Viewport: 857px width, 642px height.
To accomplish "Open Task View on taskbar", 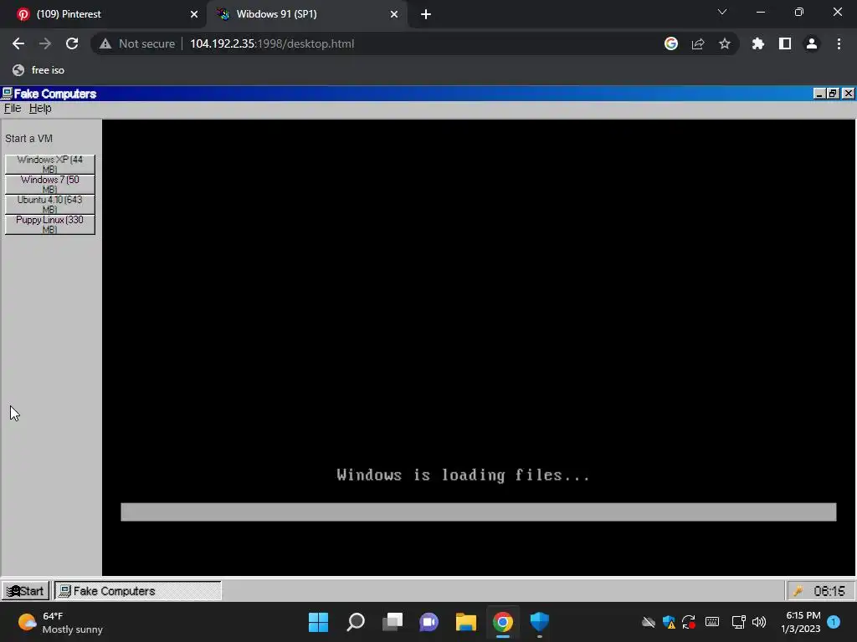I will pyautogui.click(x=393, y=622).
